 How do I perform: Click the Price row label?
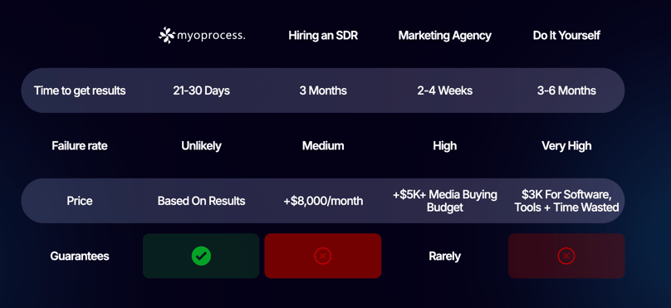[x=80, y=201]
